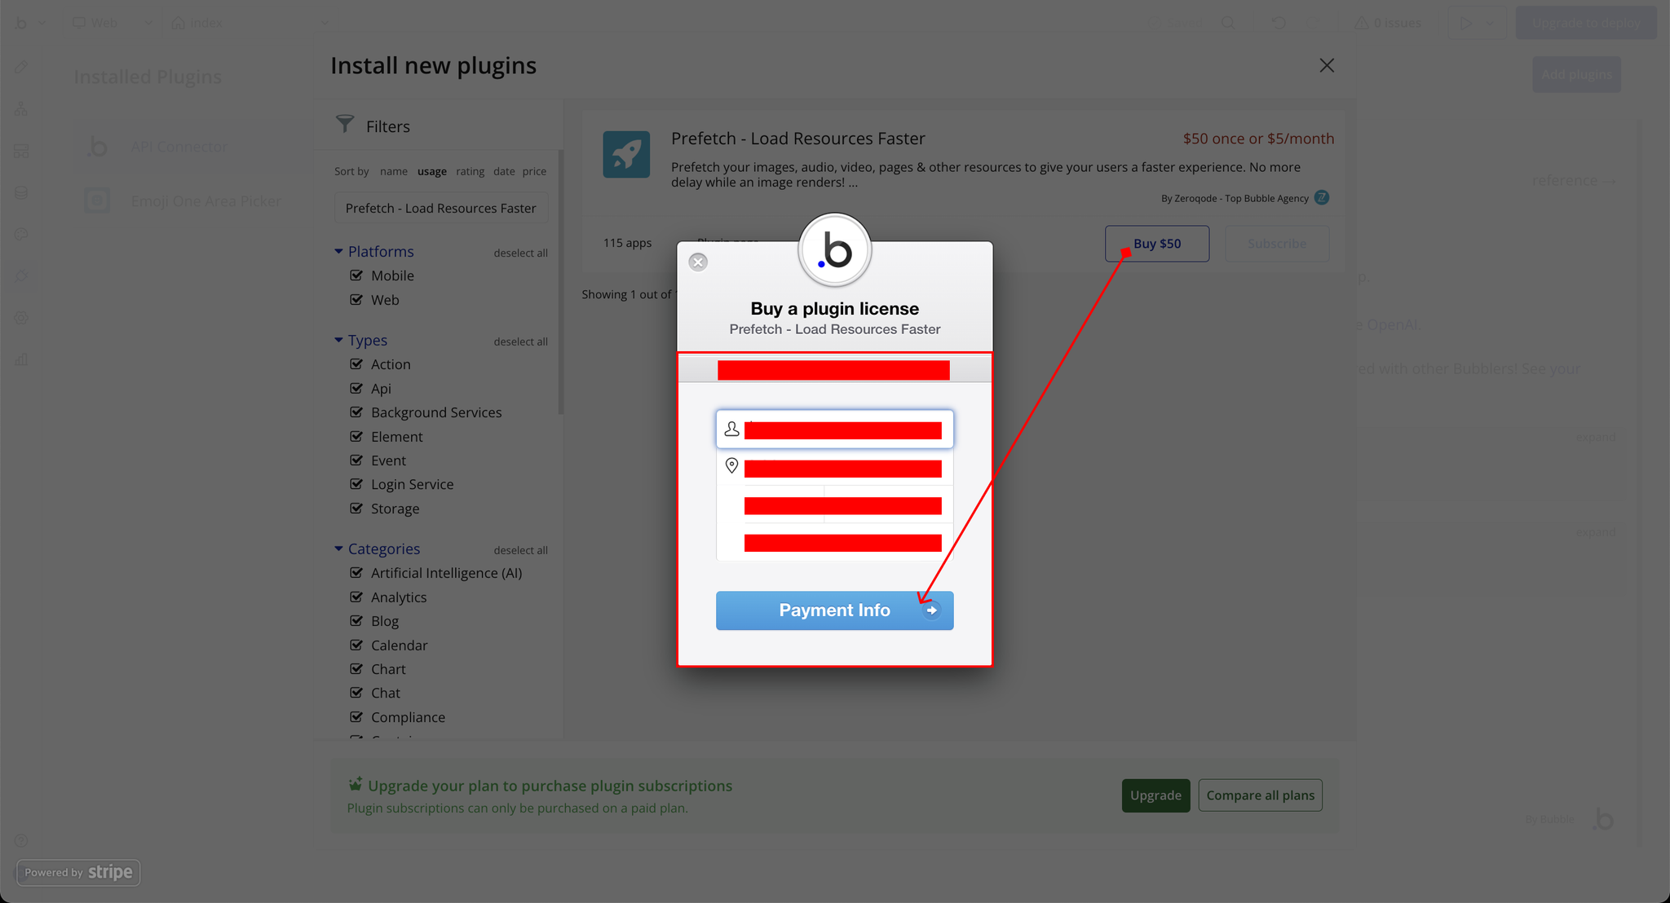Click the Prefetch rocket plugin icon
Viewport: 1670px width, 903px height.
tap(626, 154)
